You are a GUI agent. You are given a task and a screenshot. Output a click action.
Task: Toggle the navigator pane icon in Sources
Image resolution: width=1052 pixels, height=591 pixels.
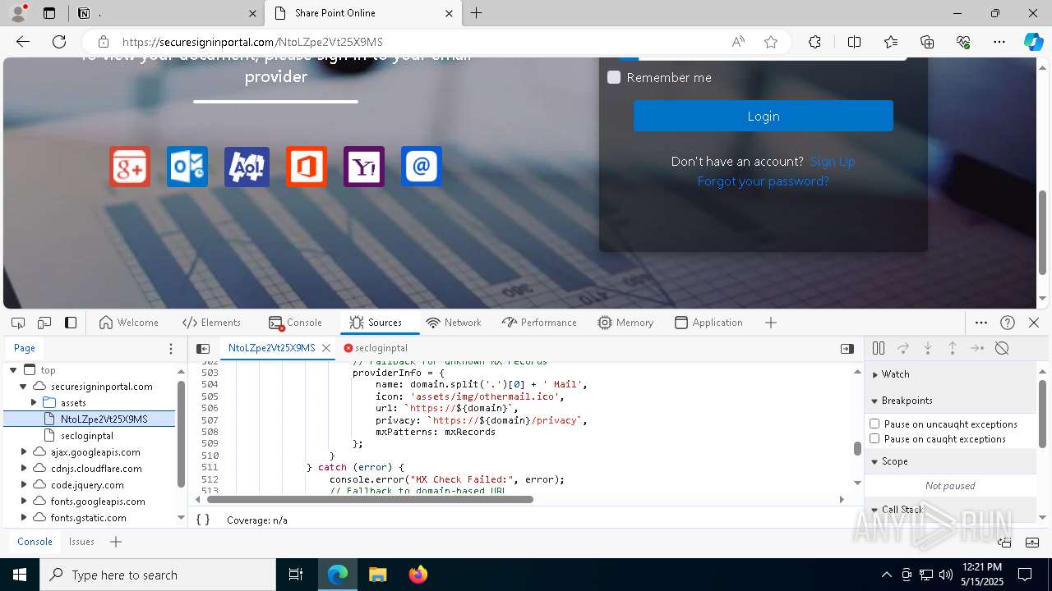203,348
